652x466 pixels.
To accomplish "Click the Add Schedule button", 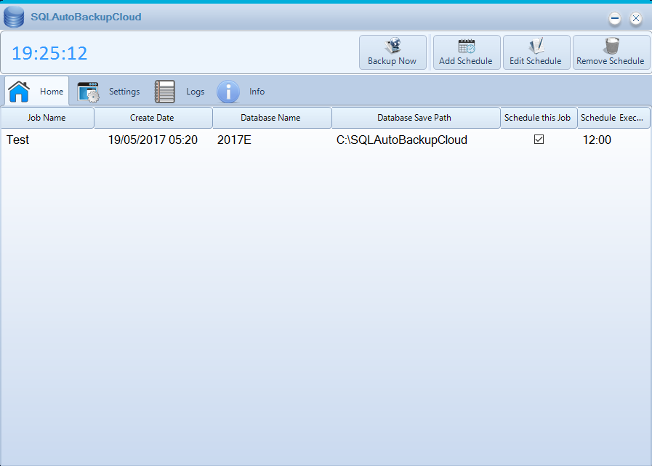I will (x=467, y=52).
